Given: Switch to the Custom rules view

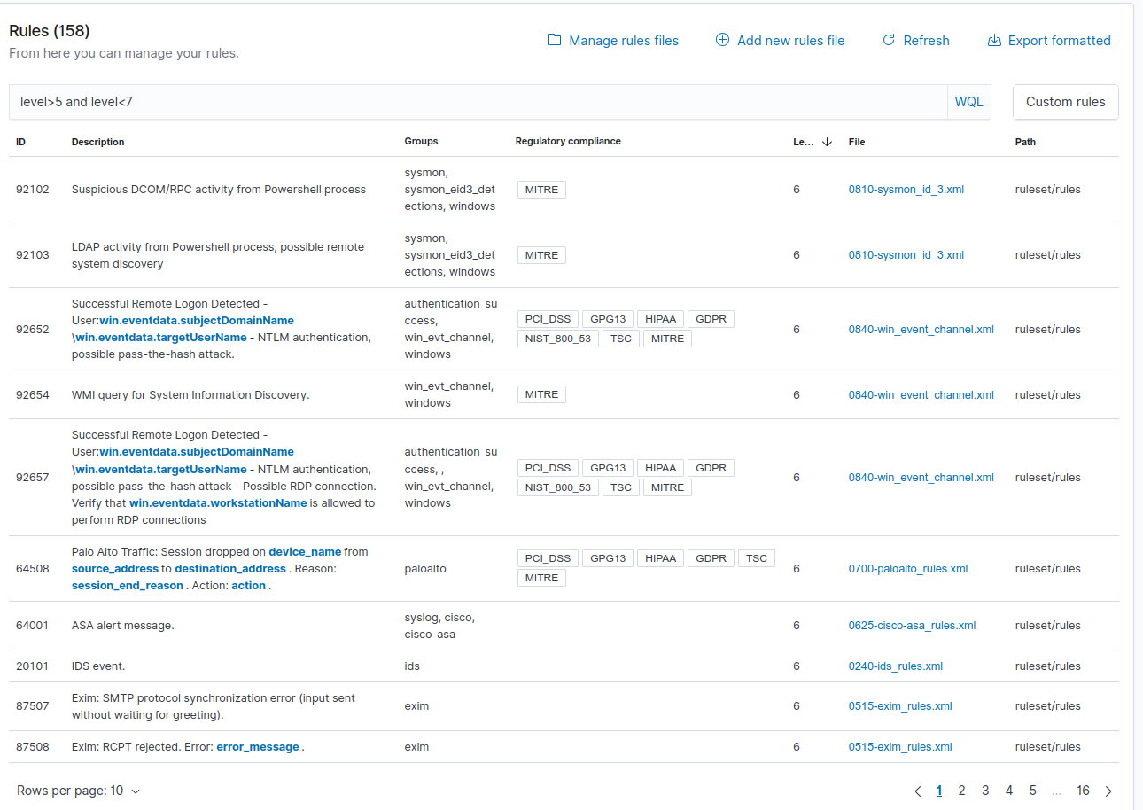Looking at the screenshot, I should pyautogui.click(x=1065, y=102).
